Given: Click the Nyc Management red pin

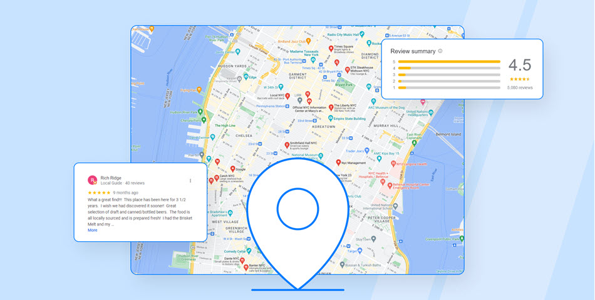Looking at the screenshot, I should 338,162.
